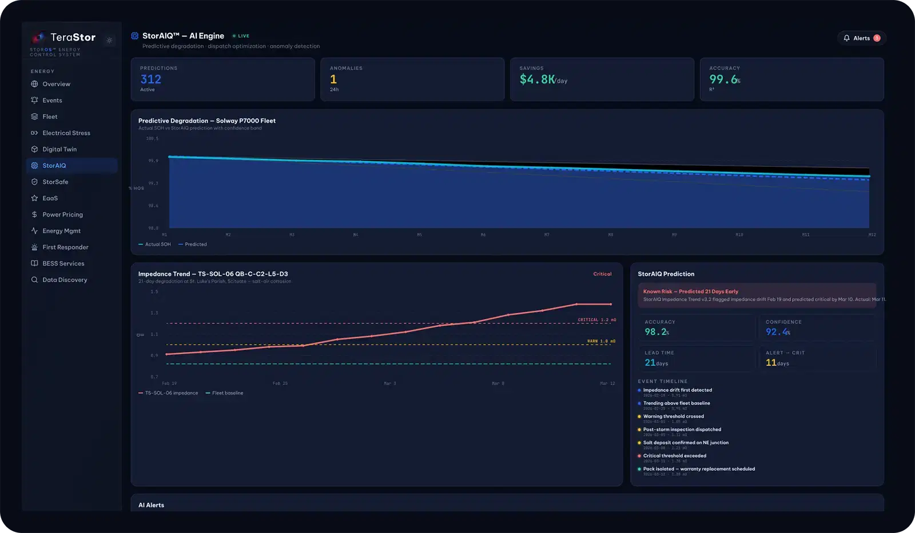Select 'Salt deposit confirmed on NE junction' event
Screen dimensions: 915x533
coord(686,443)
